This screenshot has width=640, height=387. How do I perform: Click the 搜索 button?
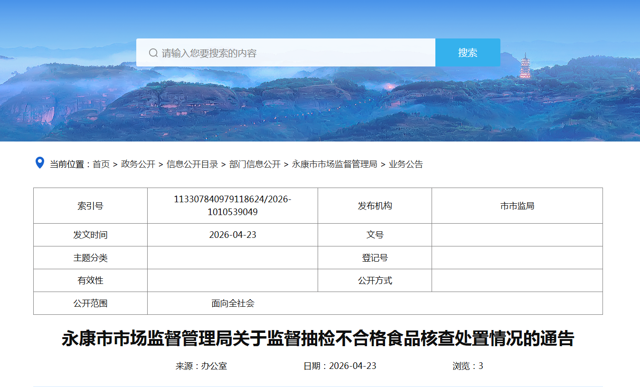[468, 53]
